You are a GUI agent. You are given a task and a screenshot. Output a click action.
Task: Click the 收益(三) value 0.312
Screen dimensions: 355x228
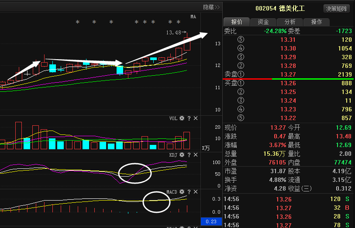coord(344,188)
